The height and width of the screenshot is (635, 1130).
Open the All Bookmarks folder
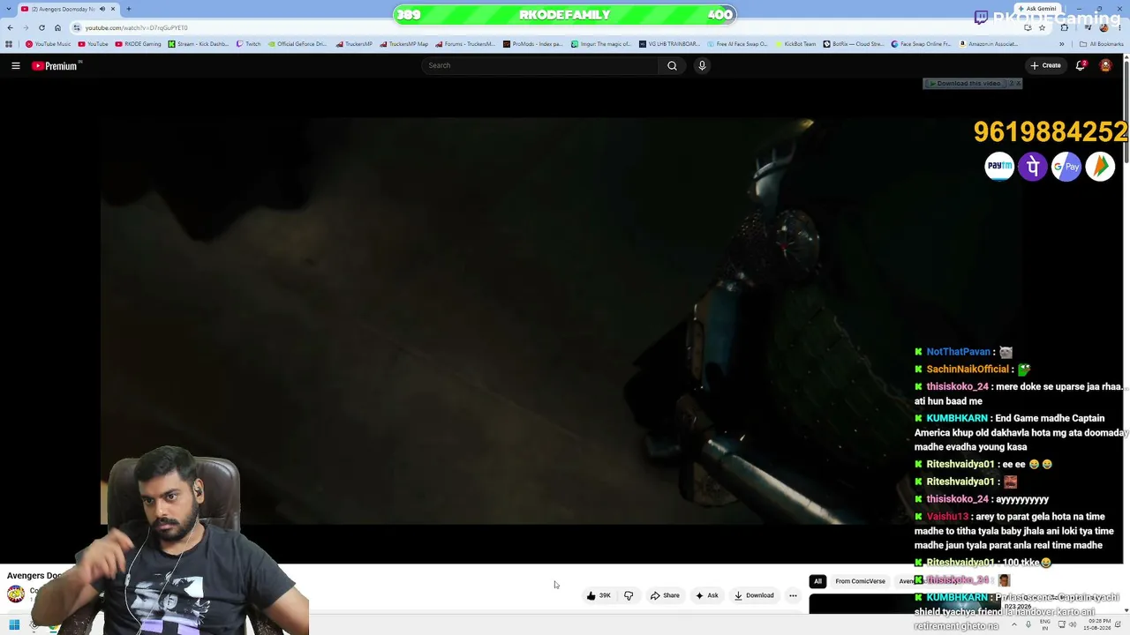pyautogui.click(x=1102, y=44)
